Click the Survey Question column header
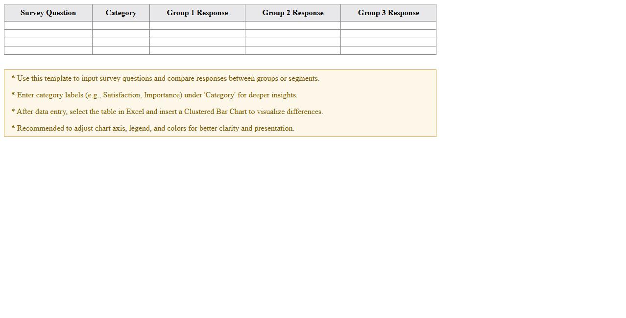The height and width of the screenshot is (318, 626). 48,13
